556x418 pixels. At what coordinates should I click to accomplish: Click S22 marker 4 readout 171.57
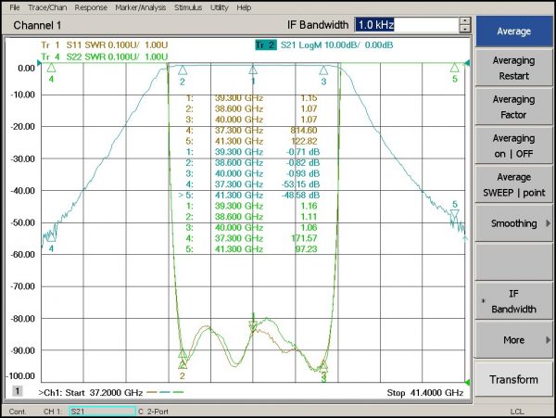tap(304, 238)
